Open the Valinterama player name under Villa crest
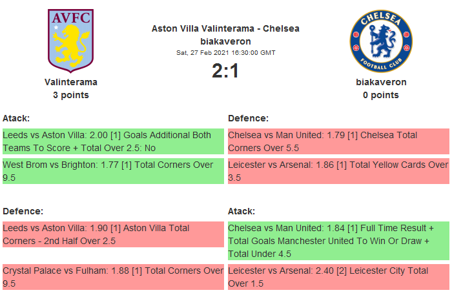The width and height of the screenshot is (452, 297). click(x=71, y=82)
